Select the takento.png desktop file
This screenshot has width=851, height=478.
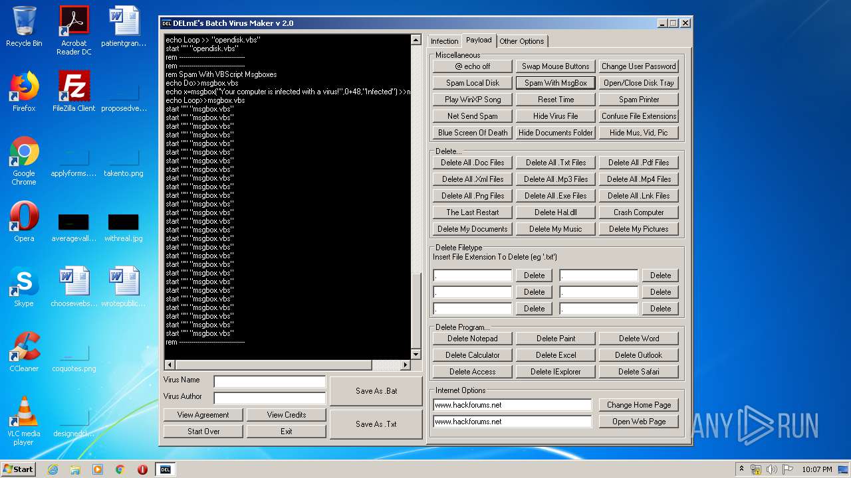point(124,162)
